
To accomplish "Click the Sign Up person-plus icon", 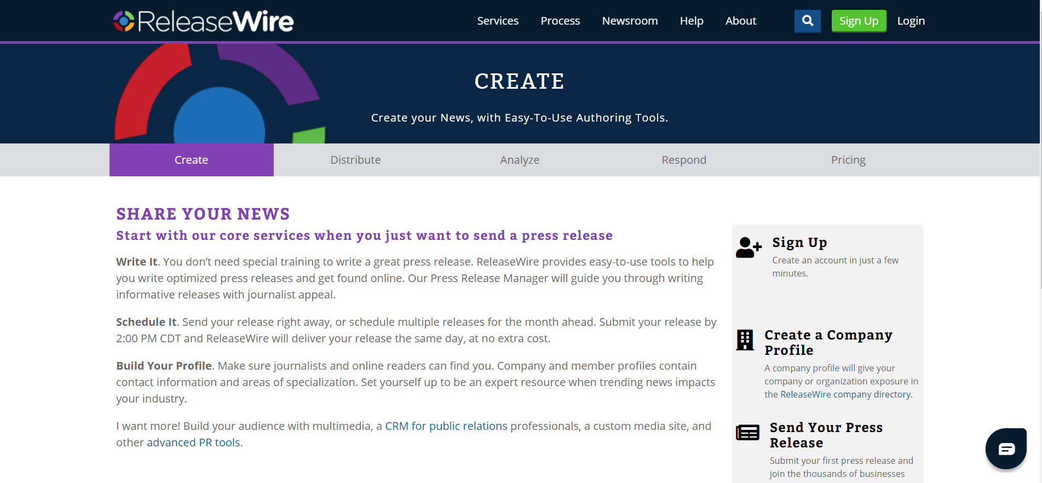I will pyautogui.click(x=749, y=248).
